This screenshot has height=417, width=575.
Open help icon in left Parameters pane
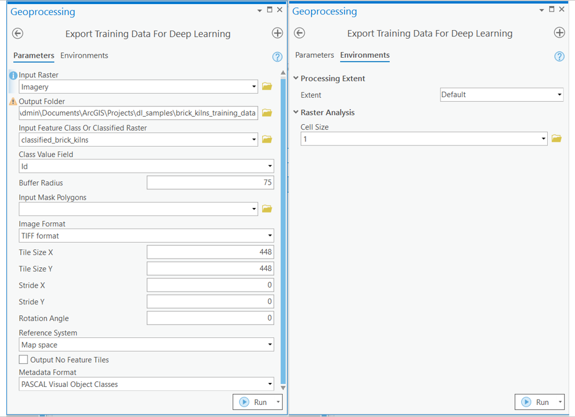277,57
